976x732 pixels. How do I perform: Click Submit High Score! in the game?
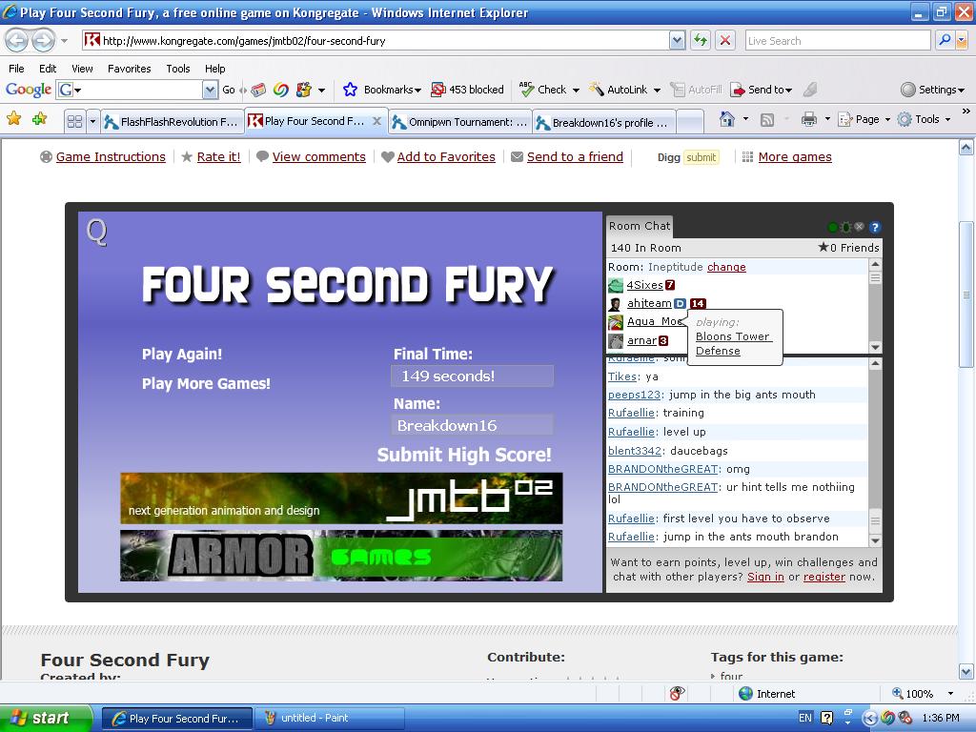point(464,455)
